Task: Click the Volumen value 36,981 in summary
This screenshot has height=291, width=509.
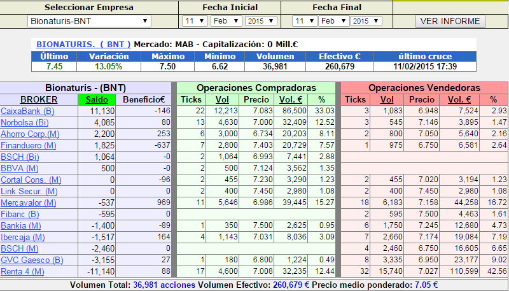Action: pyautogui.click(x=275, y=67)
